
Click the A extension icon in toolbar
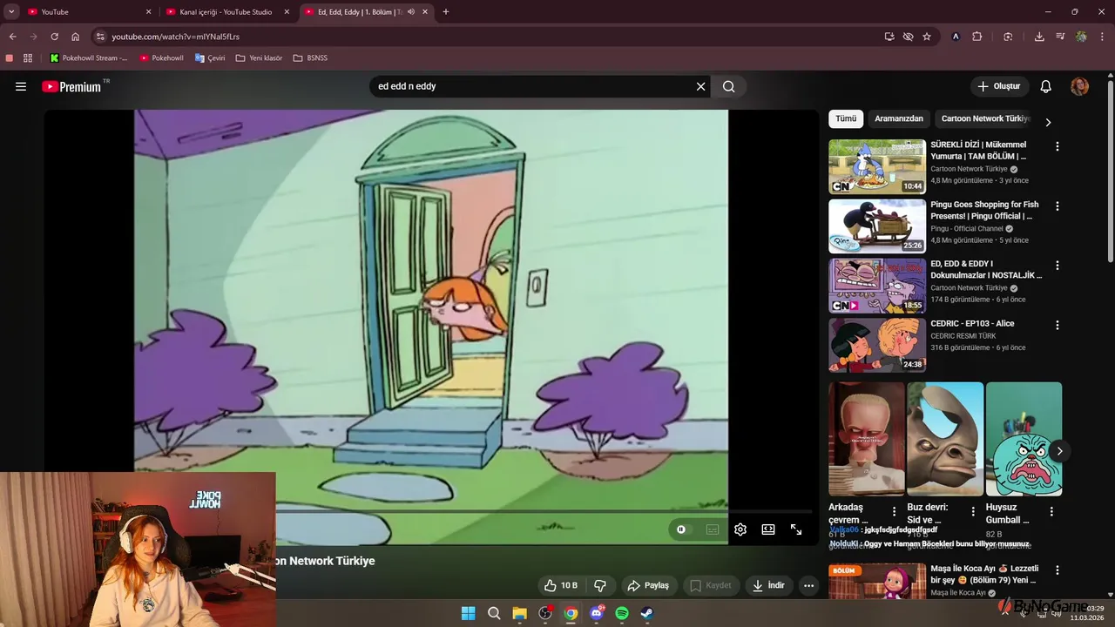956,37
